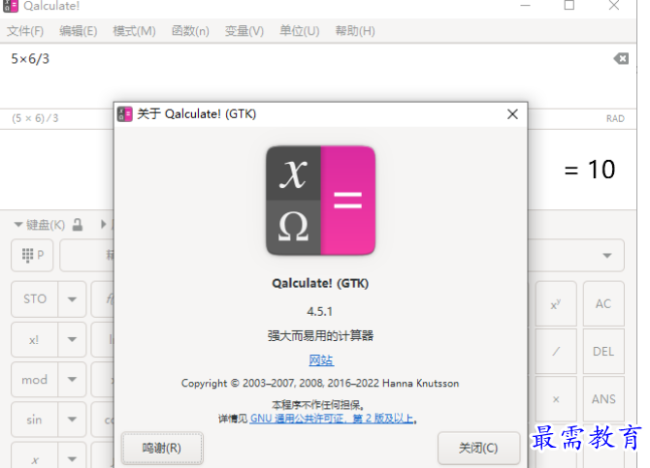Click the mod button
Image resolution: width=650 pixels, height=468 pixels.
(x=35, y=380)
